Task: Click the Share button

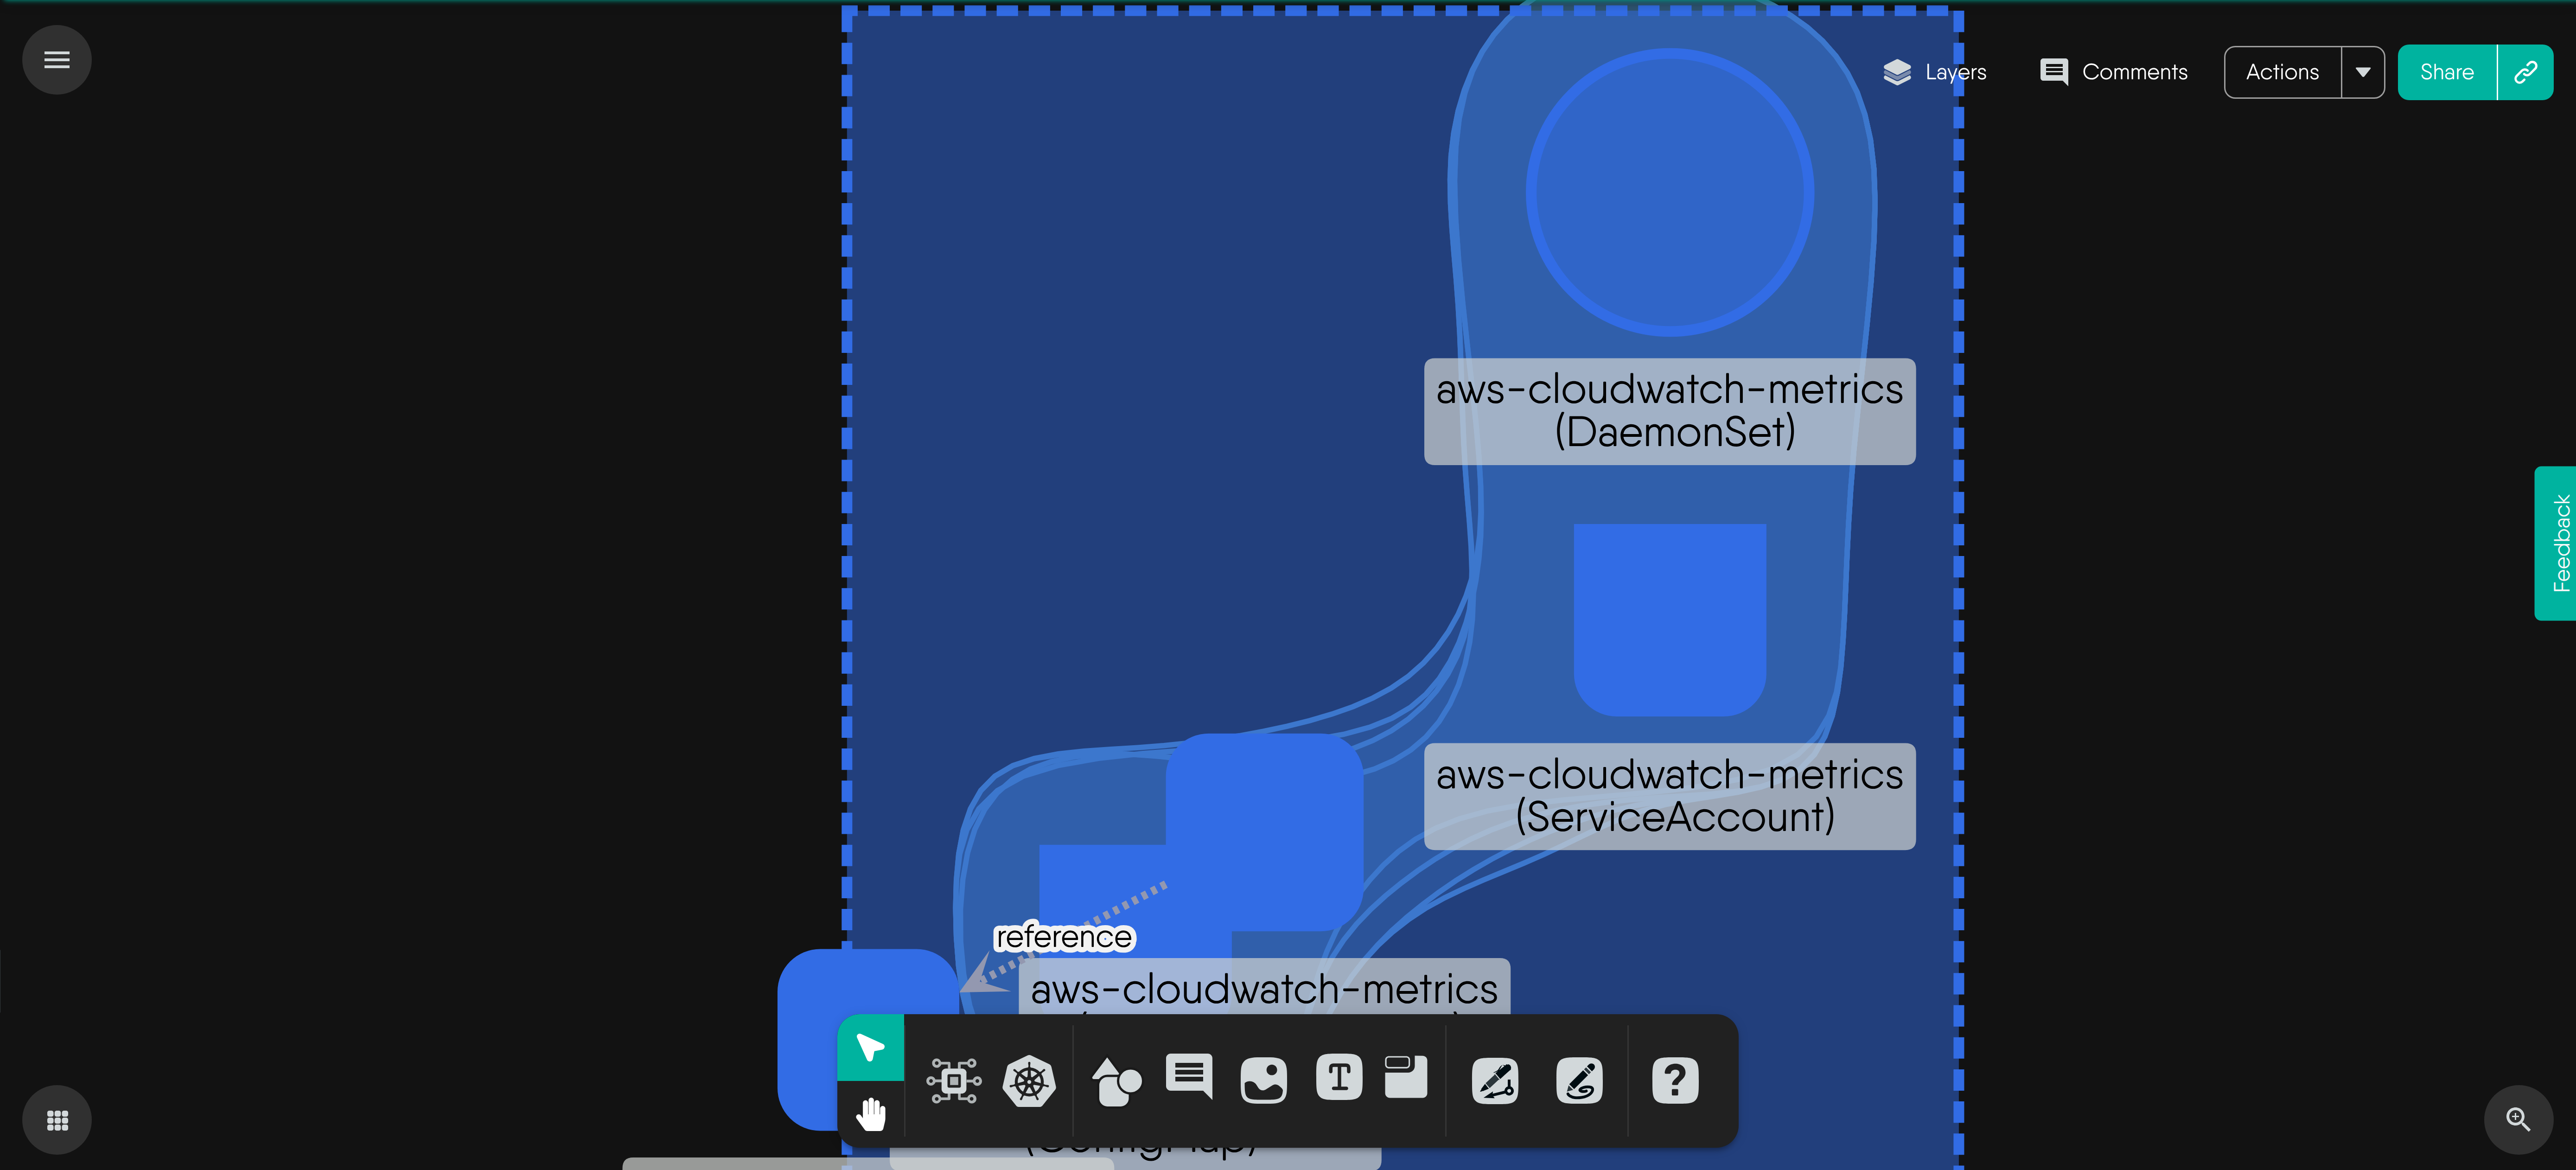Action: point(2447,72)
